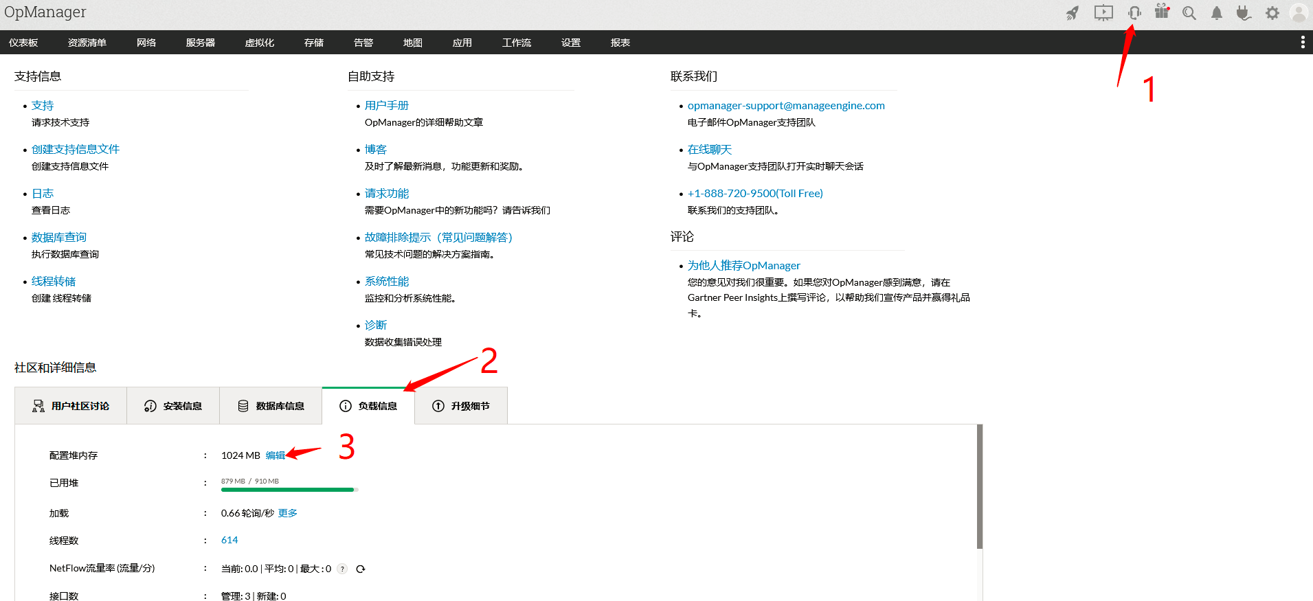Open the 日志 link
This screenshot has width=1313, height=601.
[x=43, y=194]
